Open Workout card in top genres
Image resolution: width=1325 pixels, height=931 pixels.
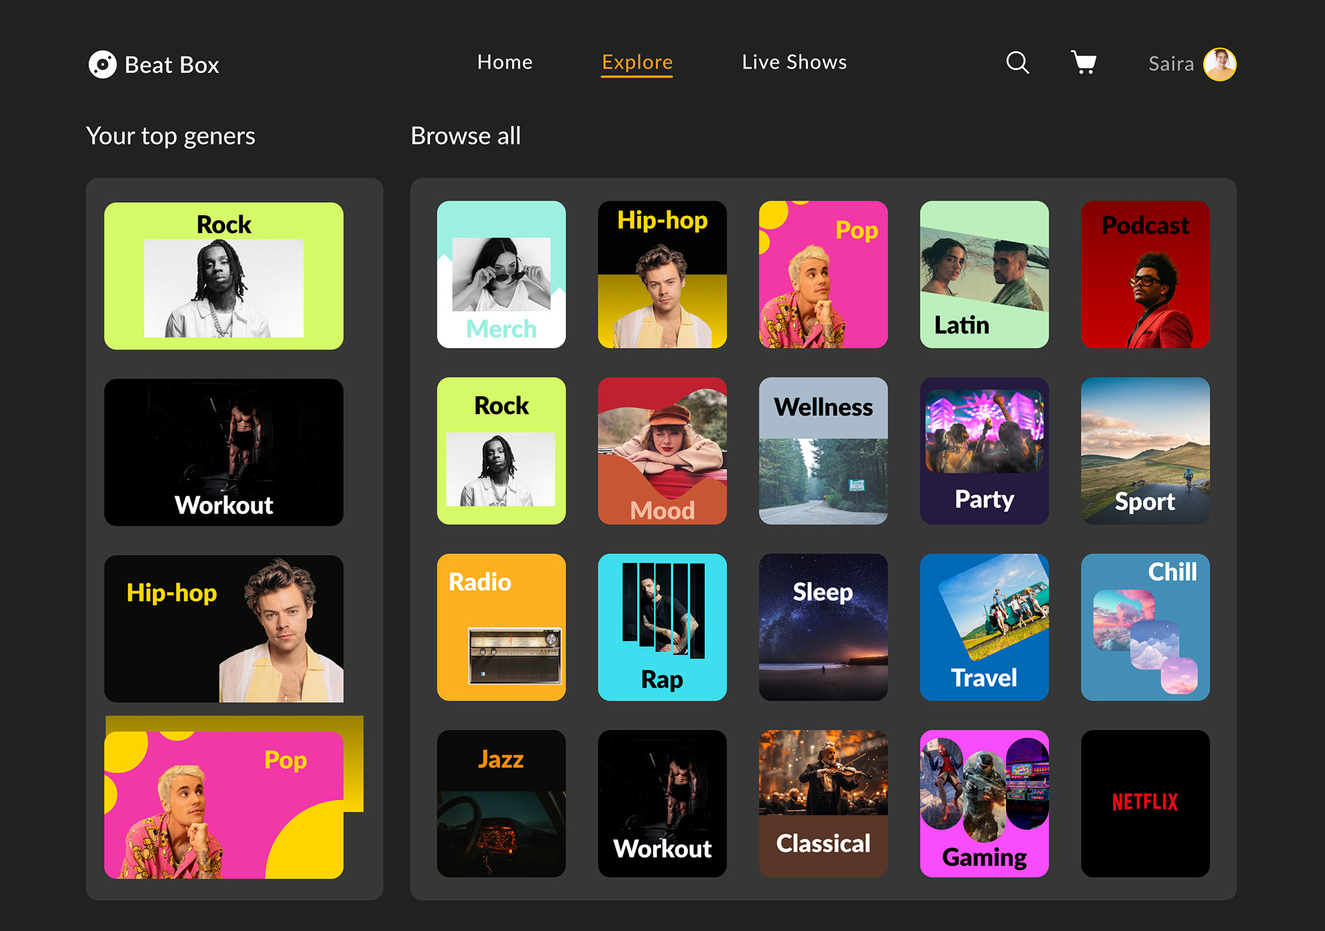pos(224,452)
